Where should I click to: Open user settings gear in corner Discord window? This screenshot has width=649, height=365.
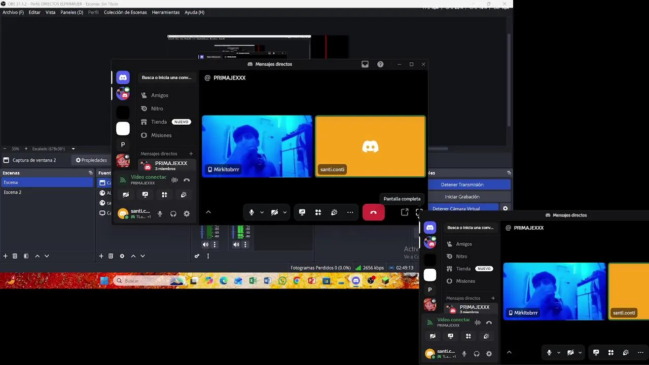(x=489, y=354)
